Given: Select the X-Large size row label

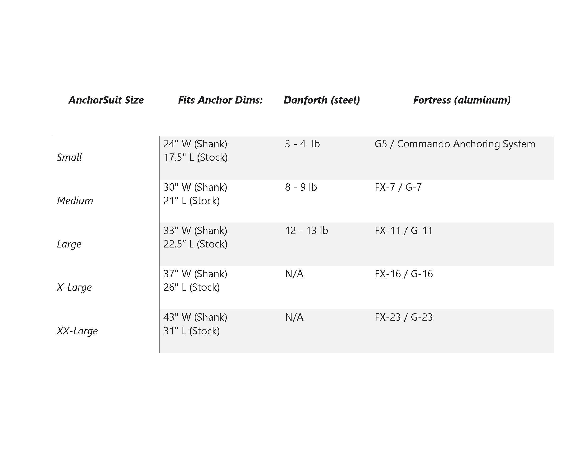Looking at the screenshot, I should tap(74, 287).
